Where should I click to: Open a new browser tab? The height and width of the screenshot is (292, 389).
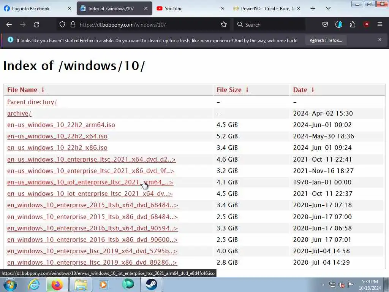pos(313,9)
